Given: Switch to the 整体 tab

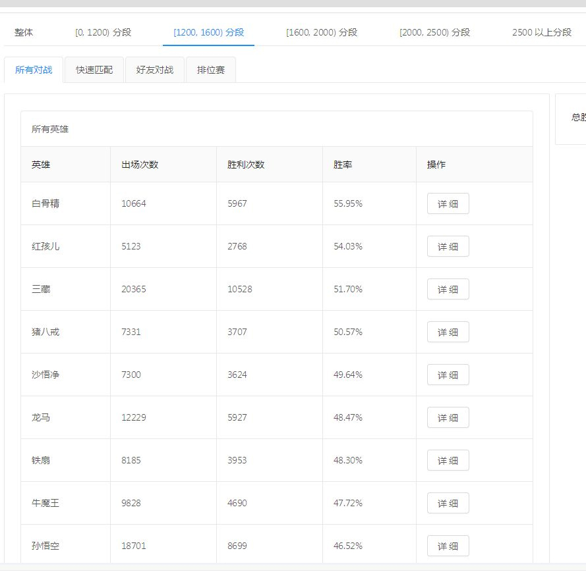Looking at the screenshot, I should 24,32.
